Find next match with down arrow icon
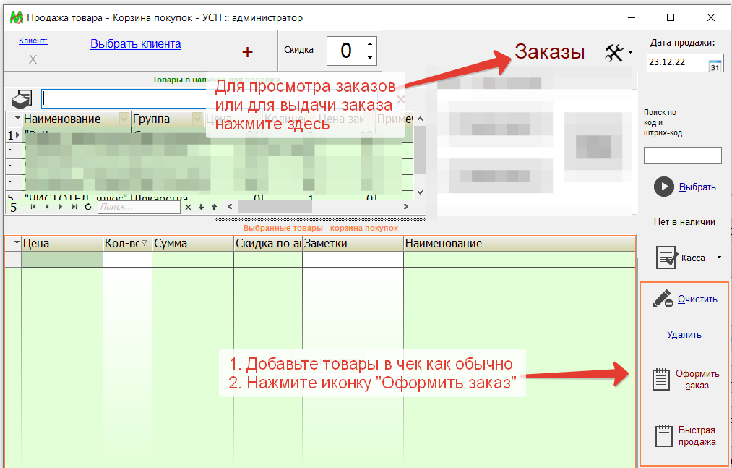The width and height of the screenshot is (732, 468). point(201,207)
